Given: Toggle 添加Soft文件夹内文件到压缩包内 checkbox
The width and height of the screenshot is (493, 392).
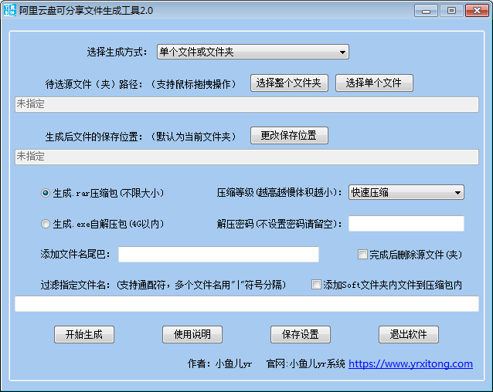Looking at the screenshot, I should tap(316, 285).
